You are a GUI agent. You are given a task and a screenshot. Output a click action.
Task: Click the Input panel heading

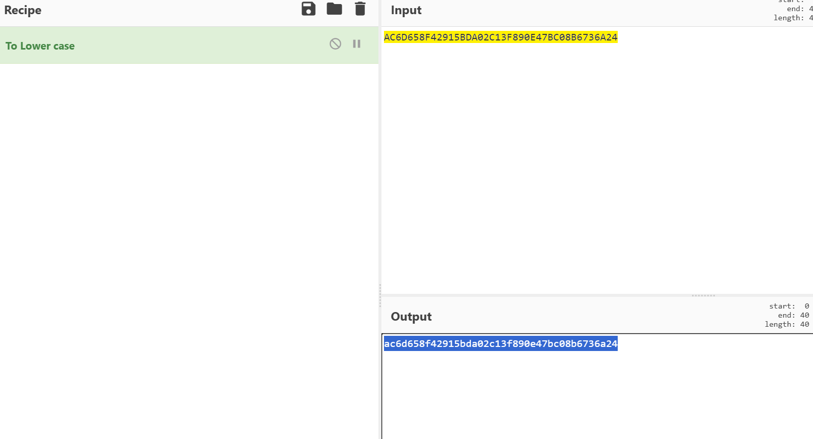(406, 11)
